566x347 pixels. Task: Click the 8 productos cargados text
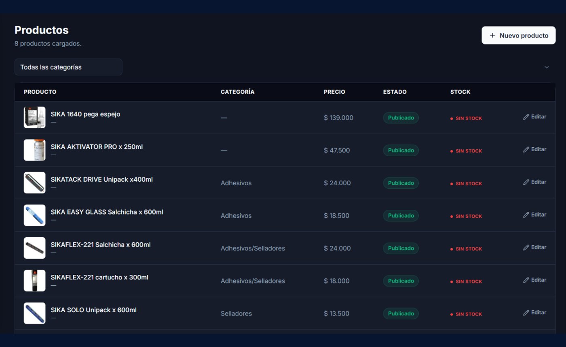(48, 44)
